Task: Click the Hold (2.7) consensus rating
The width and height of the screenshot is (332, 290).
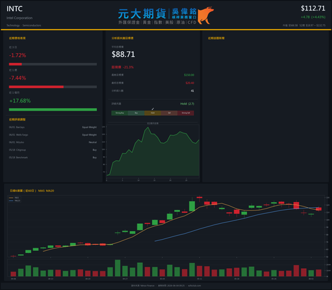Action: (187, 104)
